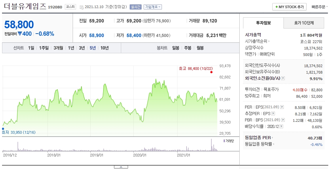Open help icon beside PBR BPS(2021.09)

tap(283, 120)
